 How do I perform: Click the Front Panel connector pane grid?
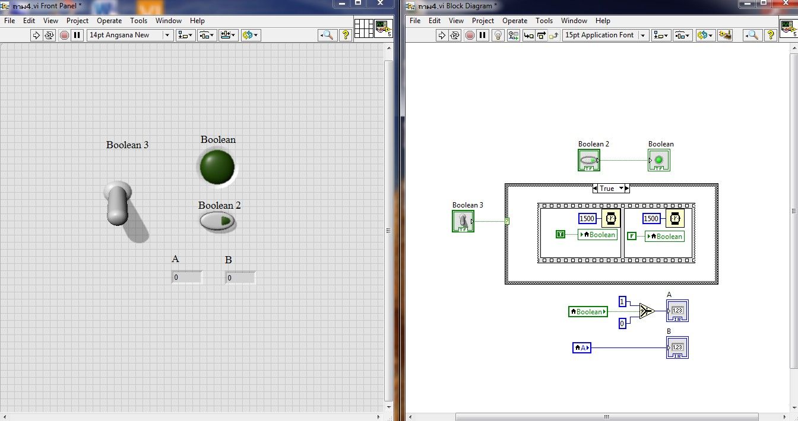pos(363,28)
